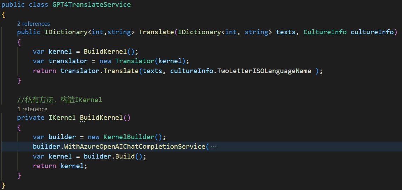402x190 pixels.
Task: Click the BuildKernel name in the private declaration
Action: 101,118
